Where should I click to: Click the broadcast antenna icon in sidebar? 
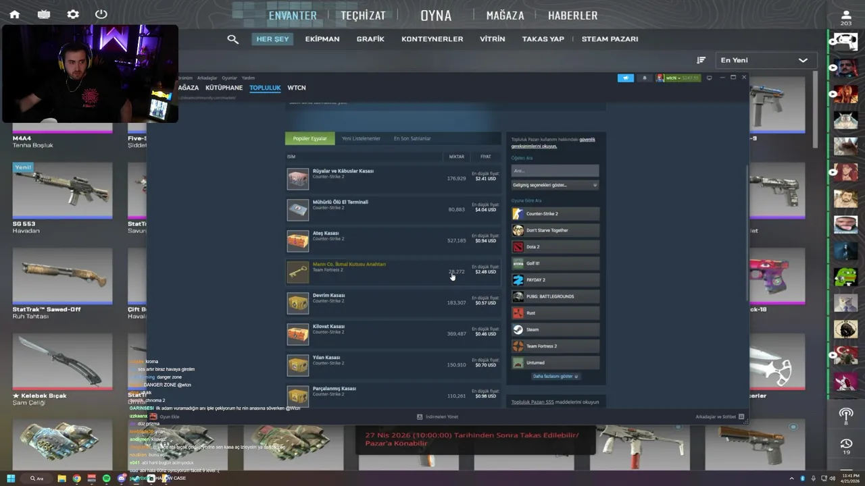point(846,414)
